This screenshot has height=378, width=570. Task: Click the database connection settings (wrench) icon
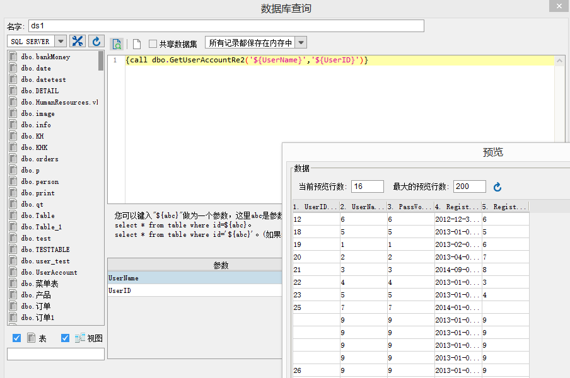[x=78, y=41]
